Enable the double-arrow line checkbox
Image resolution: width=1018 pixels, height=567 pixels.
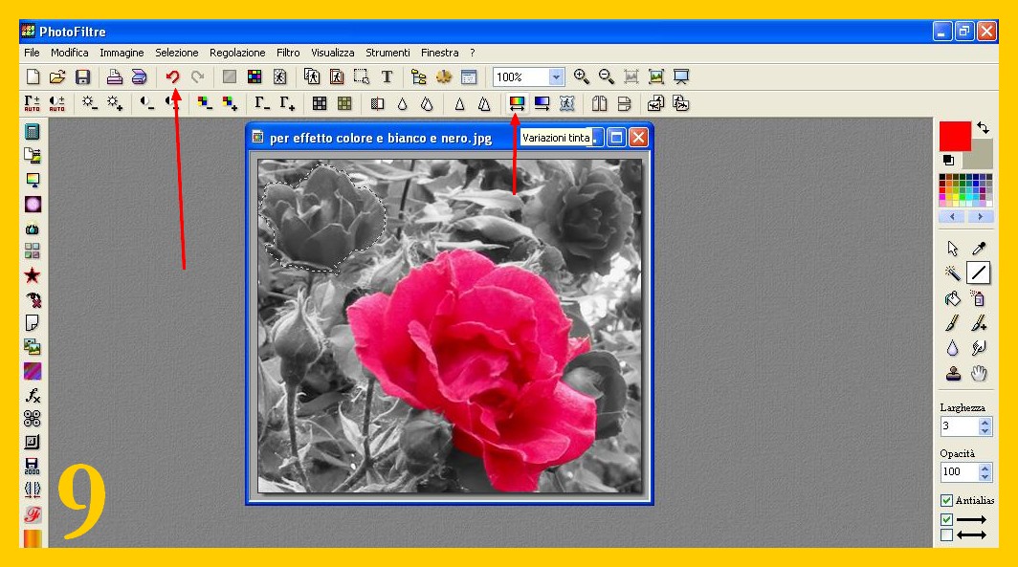(x=946, y=534)
